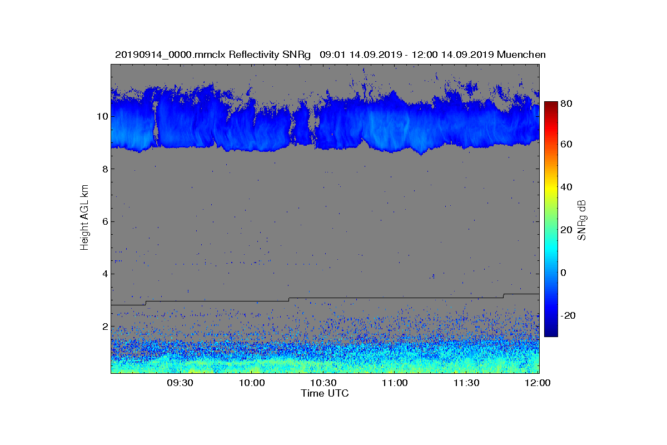
Task: Click the colorbar tick label -20
Action: 568,315
